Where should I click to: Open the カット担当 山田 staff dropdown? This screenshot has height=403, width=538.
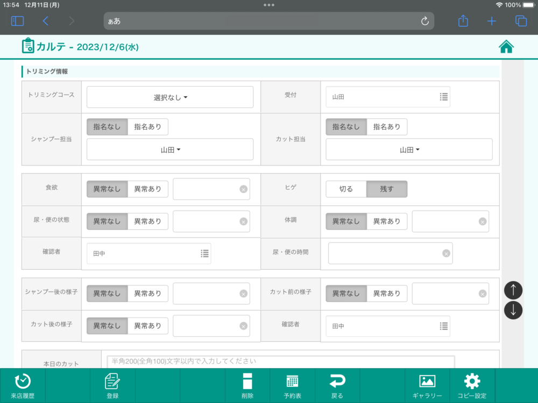click(409, 150)
